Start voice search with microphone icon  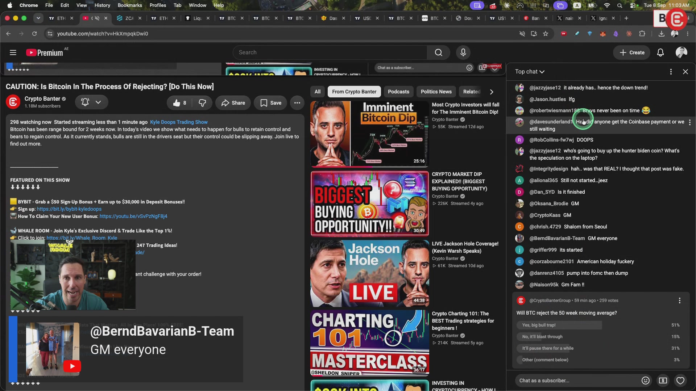463,52
